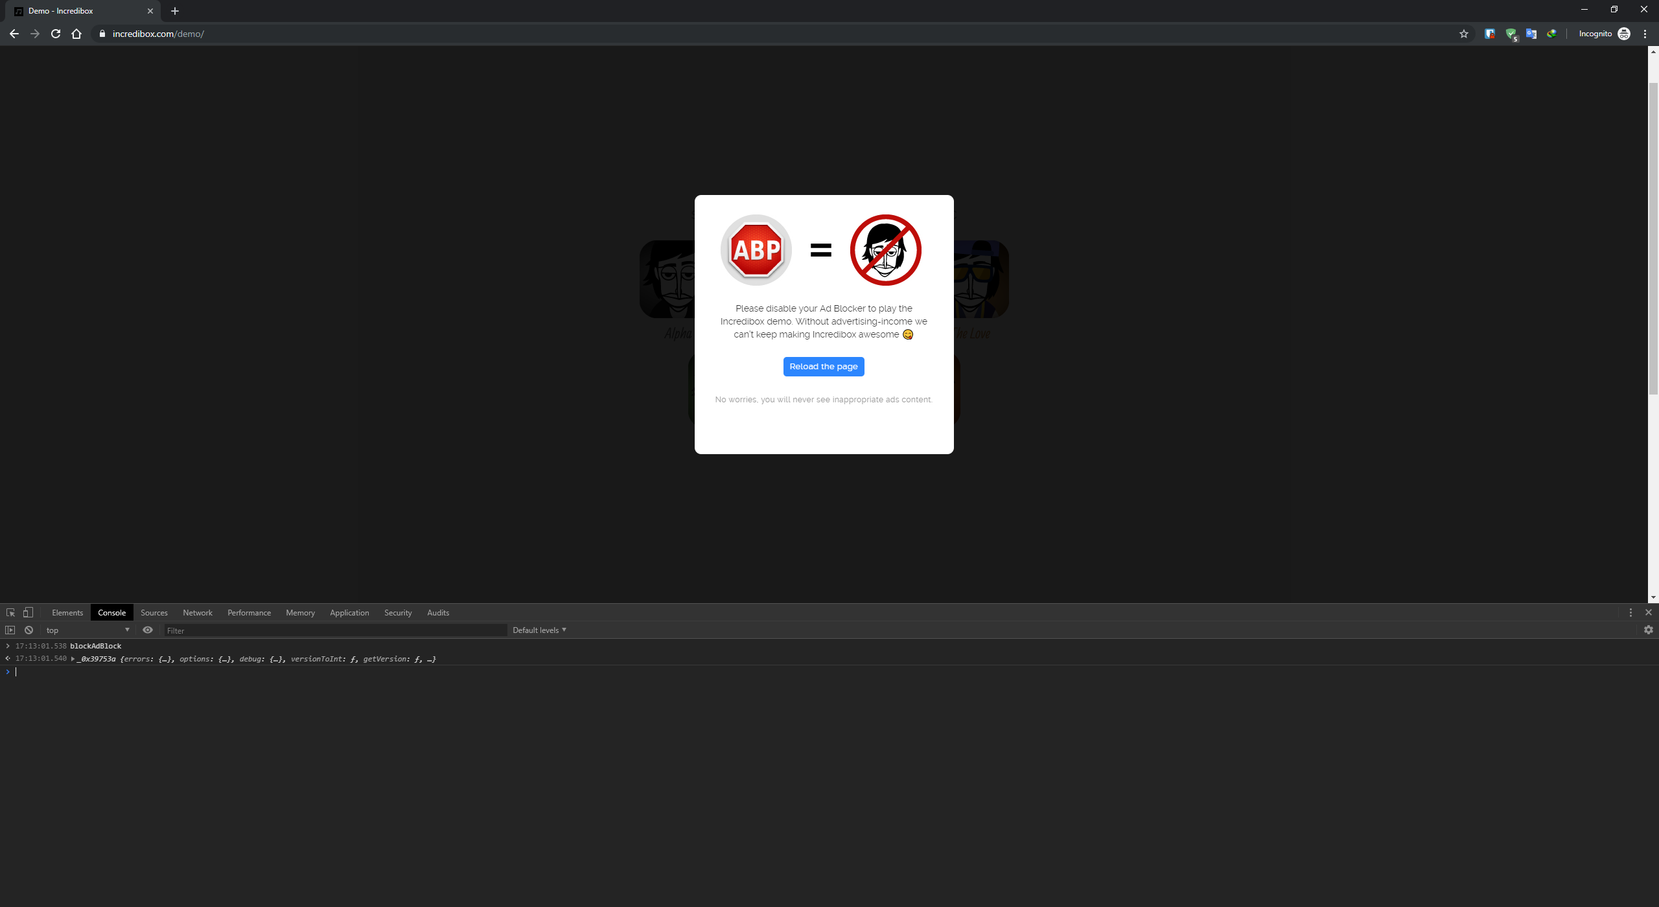The height and width of the screenshot is (907, 1659).
Task: Open the Google Translate extension
Action: coord(1532,34)
